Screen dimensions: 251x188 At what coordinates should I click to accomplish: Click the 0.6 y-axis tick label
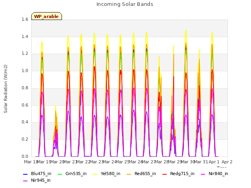click(x=25, y=105)
